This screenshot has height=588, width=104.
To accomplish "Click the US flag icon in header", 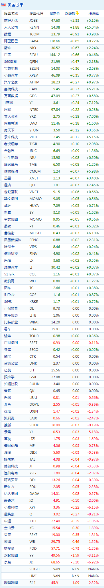I will [4, 5].
